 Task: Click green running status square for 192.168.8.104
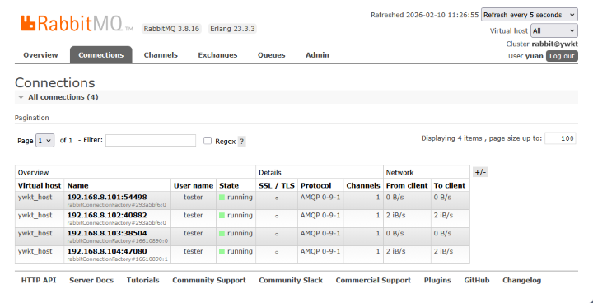tap(222, 252)
